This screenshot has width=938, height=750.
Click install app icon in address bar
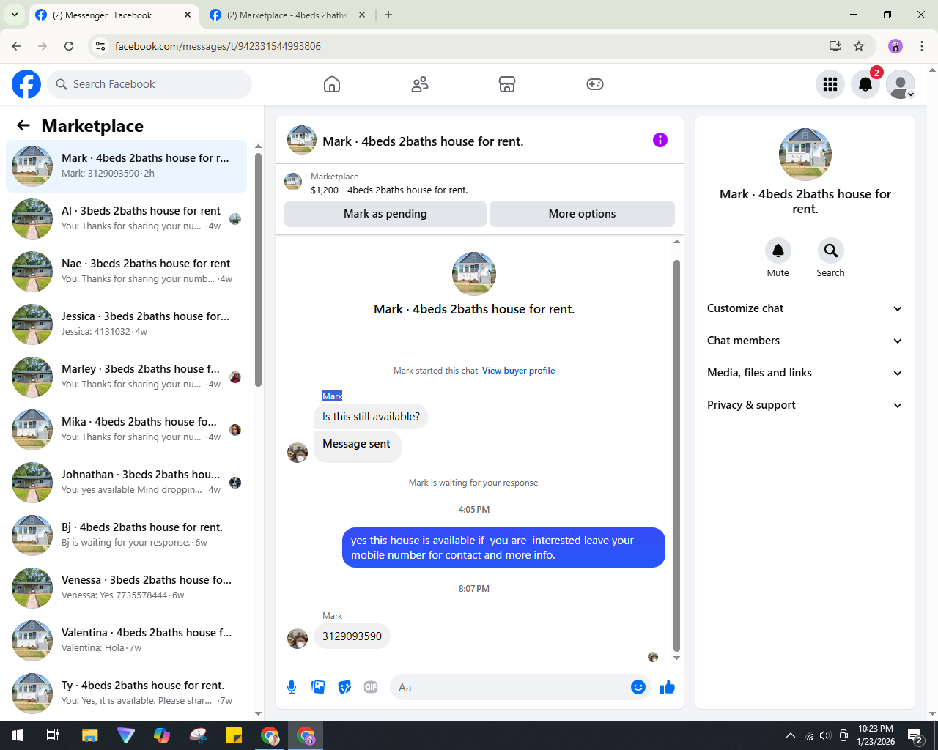click(835, 46)
